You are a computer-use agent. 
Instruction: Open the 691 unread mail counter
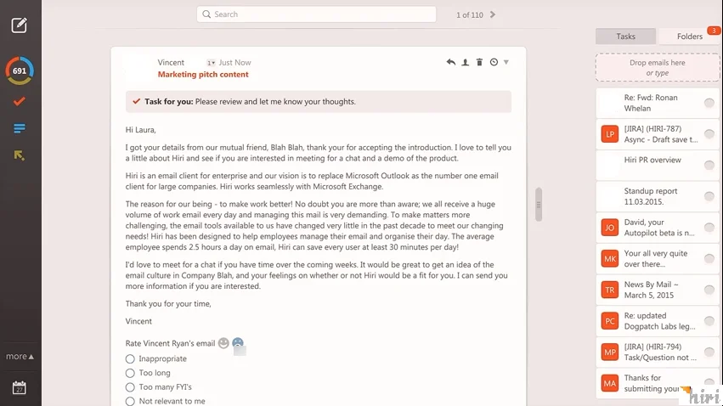[20, 70]
